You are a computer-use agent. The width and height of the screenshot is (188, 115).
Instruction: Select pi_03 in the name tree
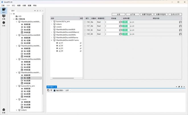tap(61, 48)
